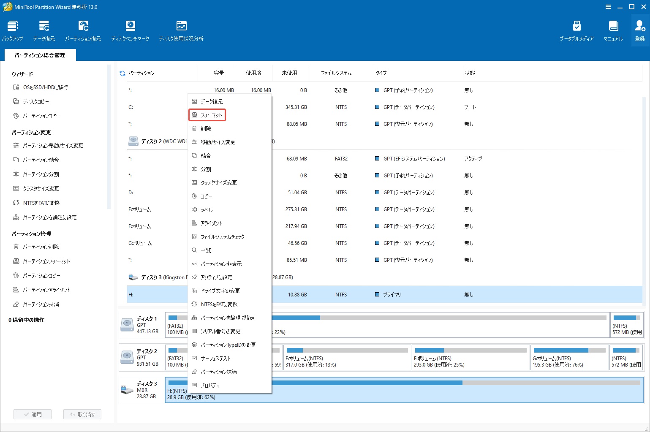Start パーティション復元 wizard
Image resolution: width=650 pixels, height=432 pixels.
(83, 30)
